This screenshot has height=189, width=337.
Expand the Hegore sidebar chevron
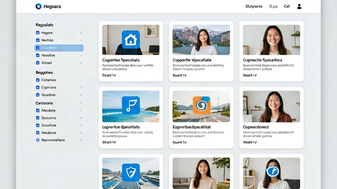81,33
